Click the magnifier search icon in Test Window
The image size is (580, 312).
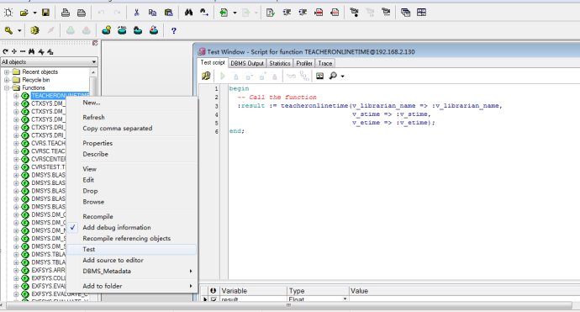point(333,77)
